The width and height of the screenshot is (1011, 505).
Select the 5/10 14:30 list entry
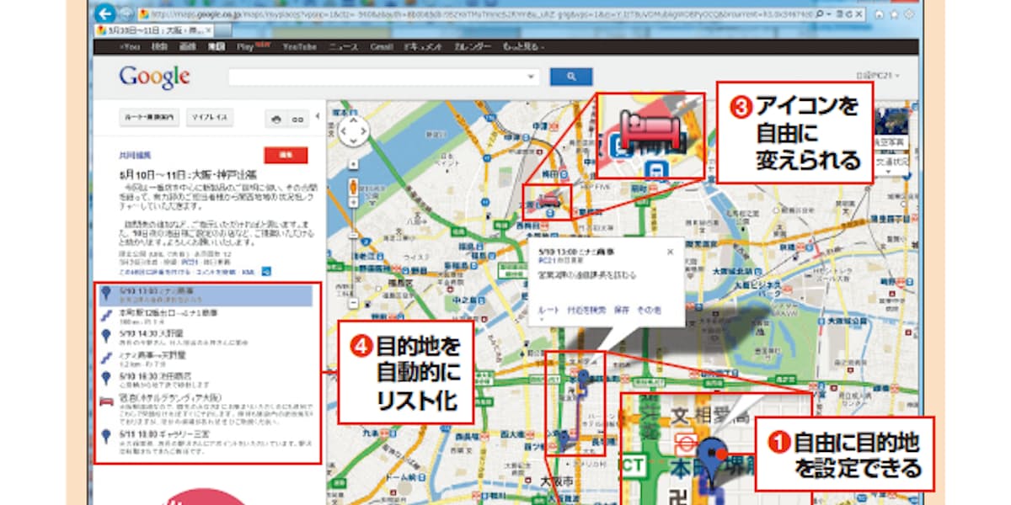(x=152, y=334)
